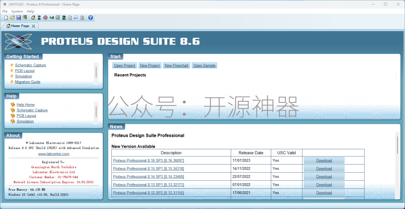Open the System menu

pyautogui.click(x=17, y=11)
